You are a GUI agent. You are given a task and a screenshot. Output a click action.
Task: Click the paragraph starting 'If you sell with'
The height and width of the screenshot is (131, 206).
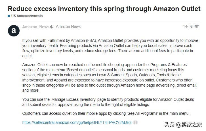coord(110,48)
